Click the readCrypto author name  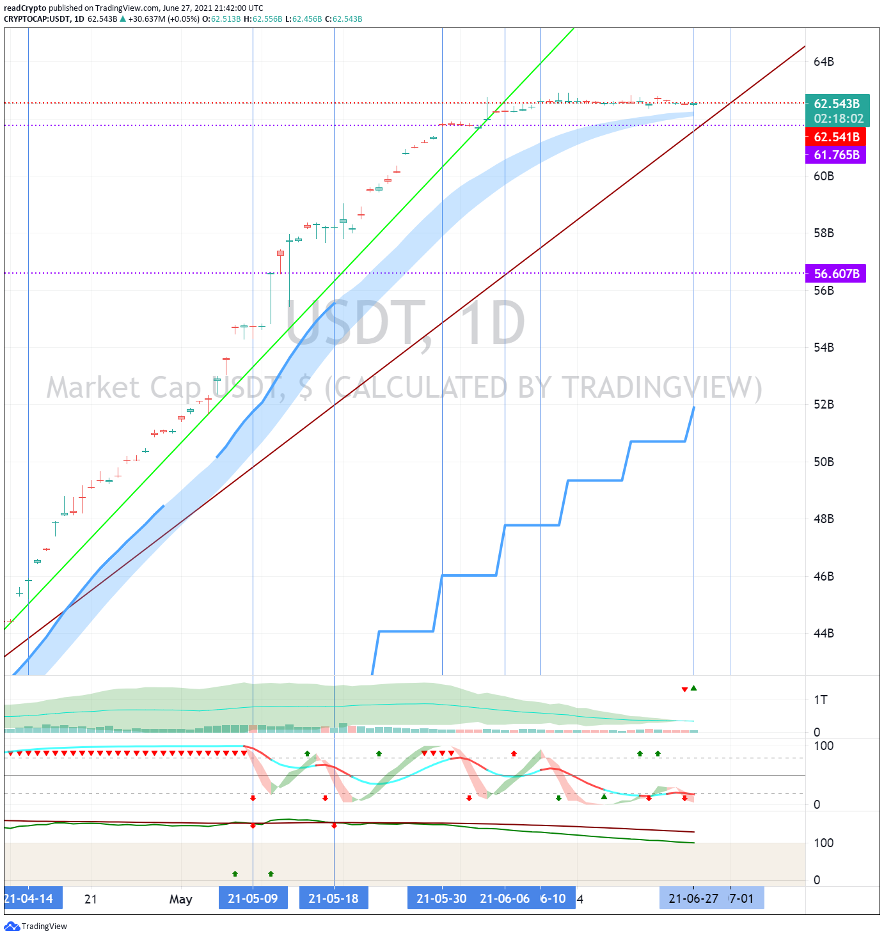point(25,8)
